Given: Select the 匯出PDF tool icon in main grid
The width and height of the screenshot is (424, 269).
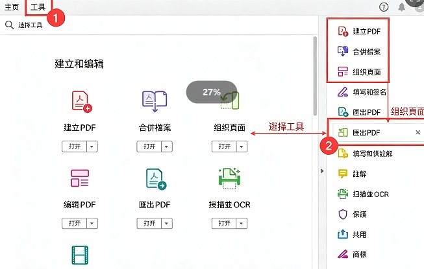Looking at the screenshot, I should click(x=156, y=179).
